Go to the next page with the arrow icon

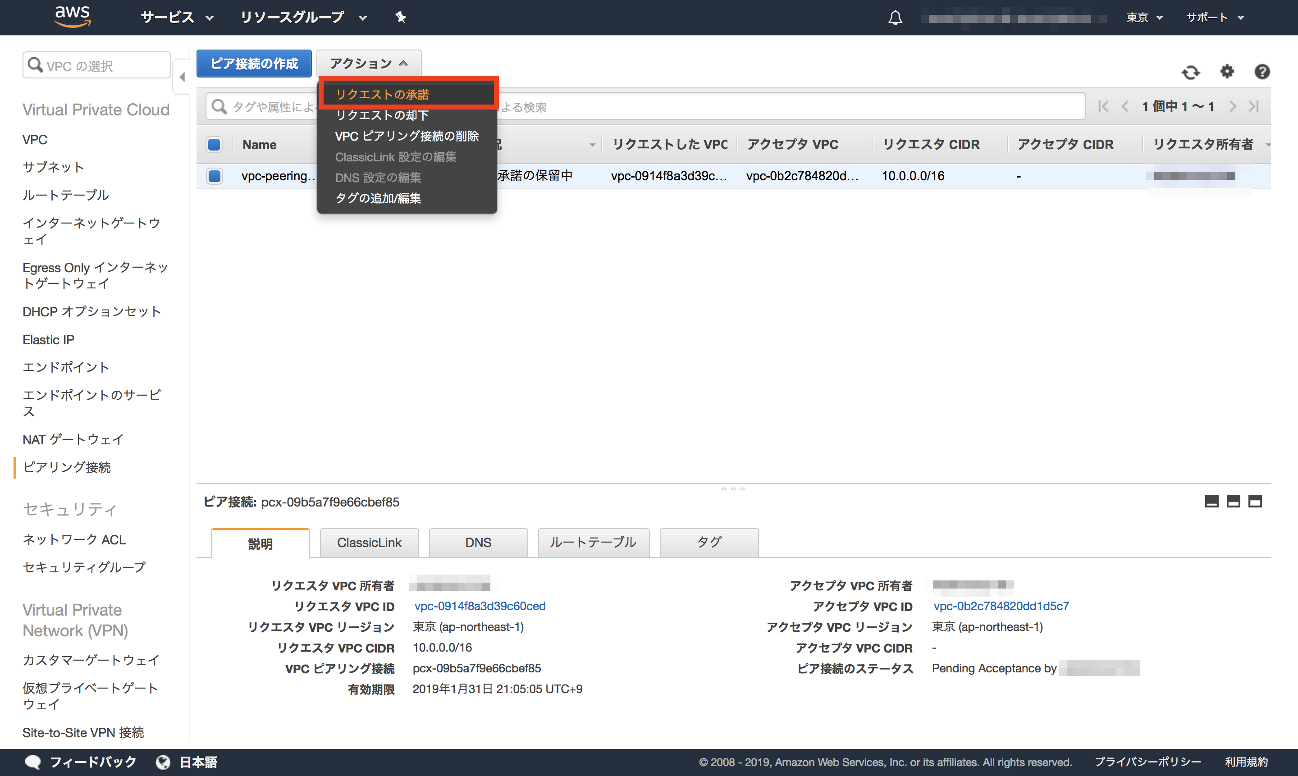[1233, 106]
